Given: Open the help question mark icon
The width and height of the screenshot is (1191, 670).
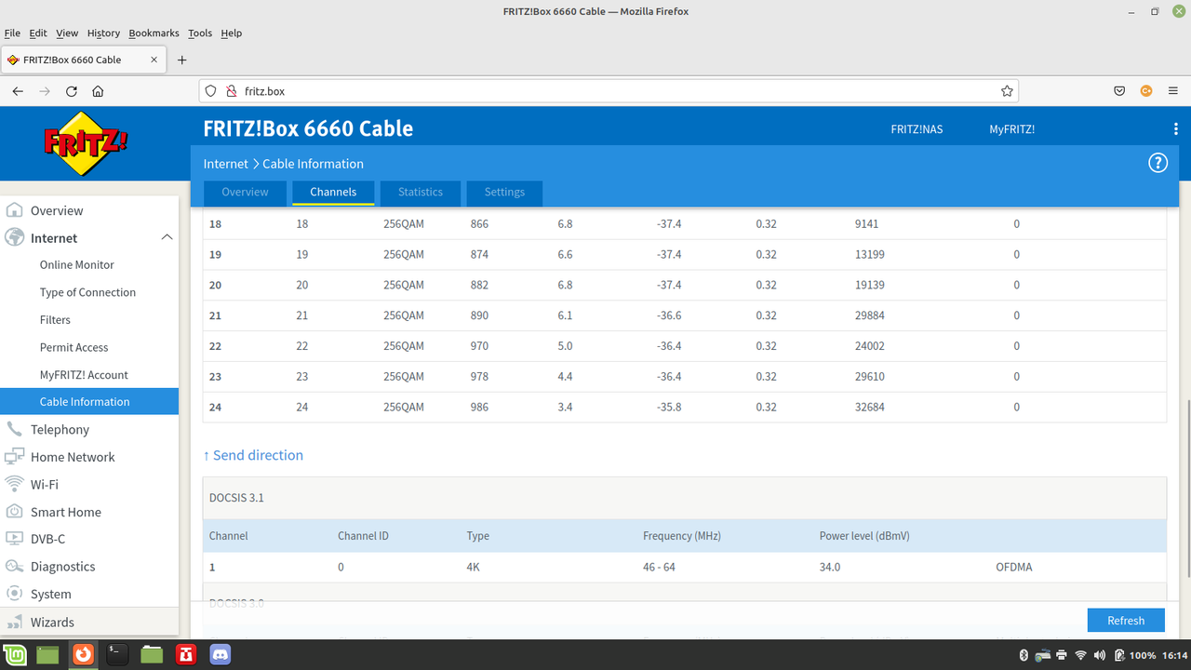Looking at the screenshot, I should click(1158, 163).
